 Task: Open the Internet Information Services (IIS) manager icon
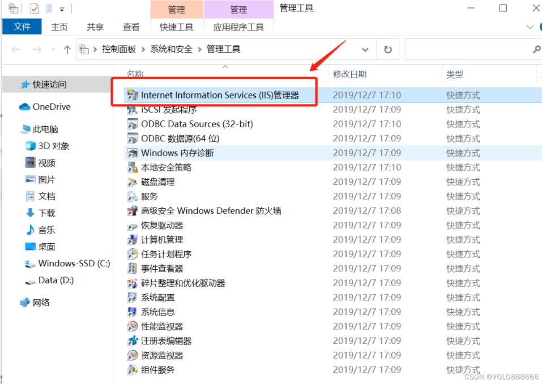tap(132, 95)
